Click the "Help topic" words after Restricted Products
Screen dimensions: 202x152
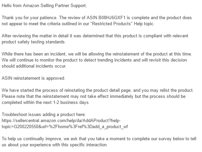144,24
